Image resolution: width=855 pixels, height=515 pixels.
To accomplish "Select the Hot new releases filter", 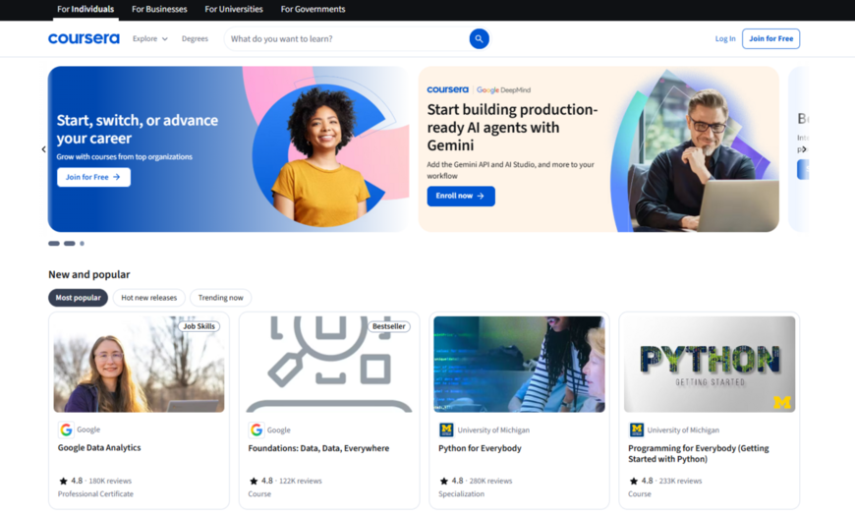I will click(x=148, y=298).
